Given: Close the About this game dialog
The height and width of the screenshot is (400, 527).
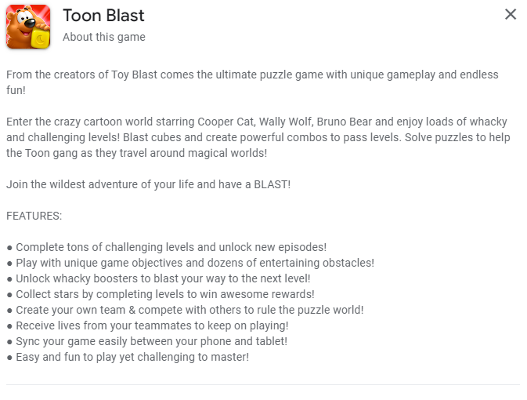Looking at the screenshot, I should coord(511,14).
